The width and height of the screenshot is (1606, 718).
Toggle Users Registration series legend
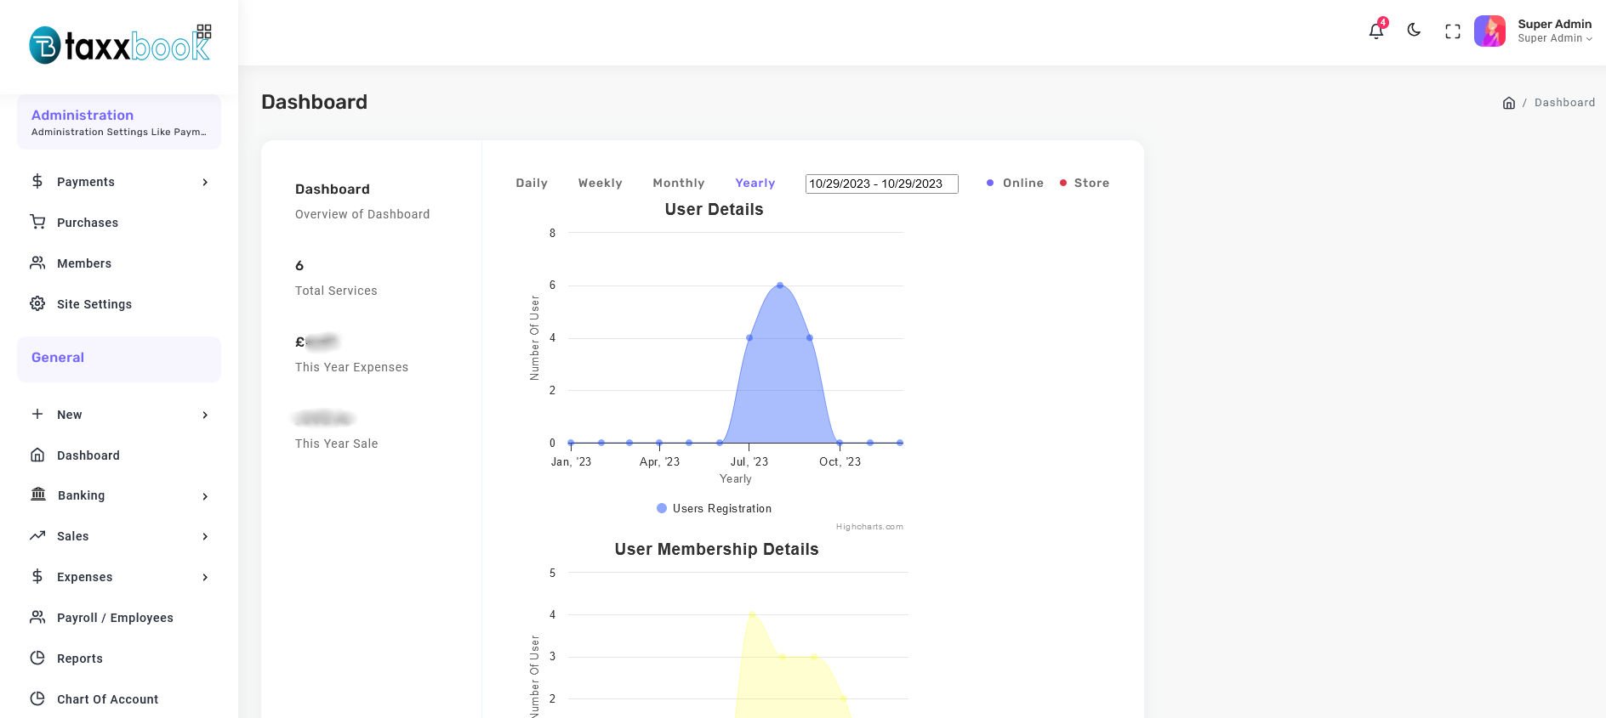coord(715,508)
